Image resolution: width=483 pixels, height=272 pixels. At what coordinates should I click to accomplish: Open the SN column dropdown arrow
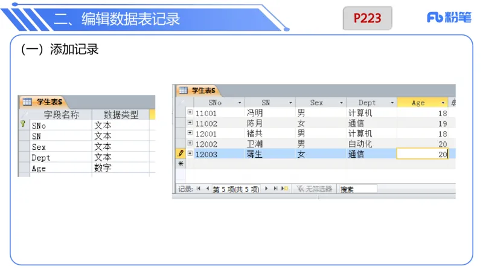click(x=290, y=103)
